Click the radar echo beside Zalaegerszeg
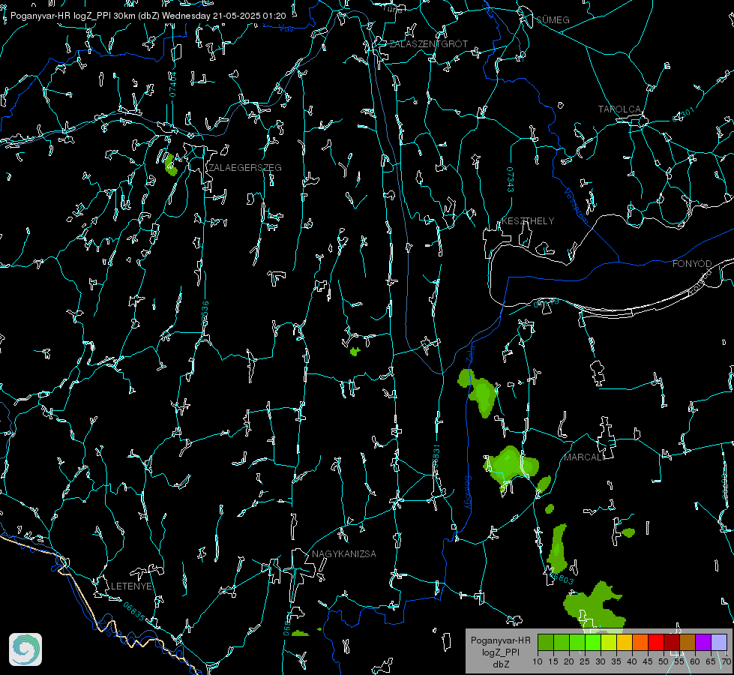Image resolution: width=734 pixels, height=675 pixels. click(170, 165)
